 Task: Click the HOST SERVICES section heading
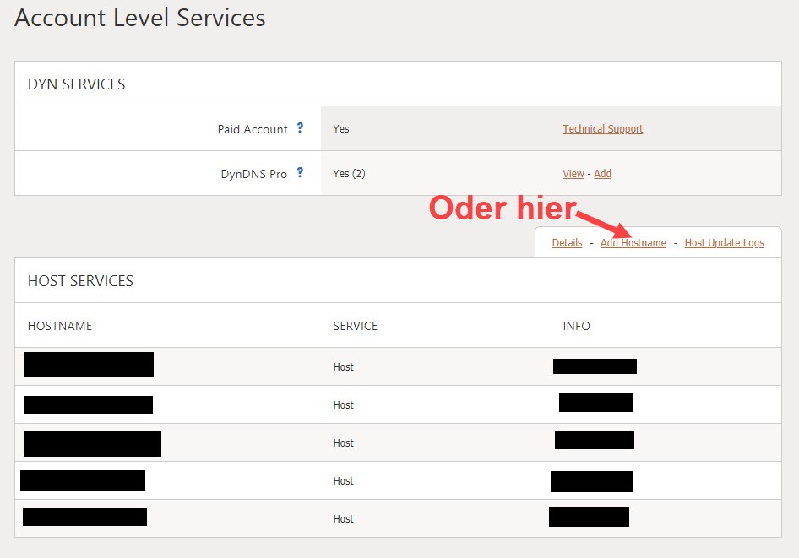click(x=80, y=281)
